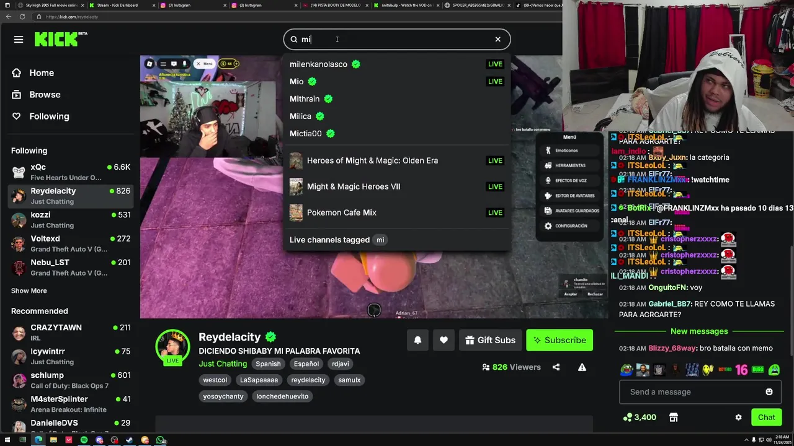Click the Español tag
The height and width of the screenshot is (446, 794).
306,364
